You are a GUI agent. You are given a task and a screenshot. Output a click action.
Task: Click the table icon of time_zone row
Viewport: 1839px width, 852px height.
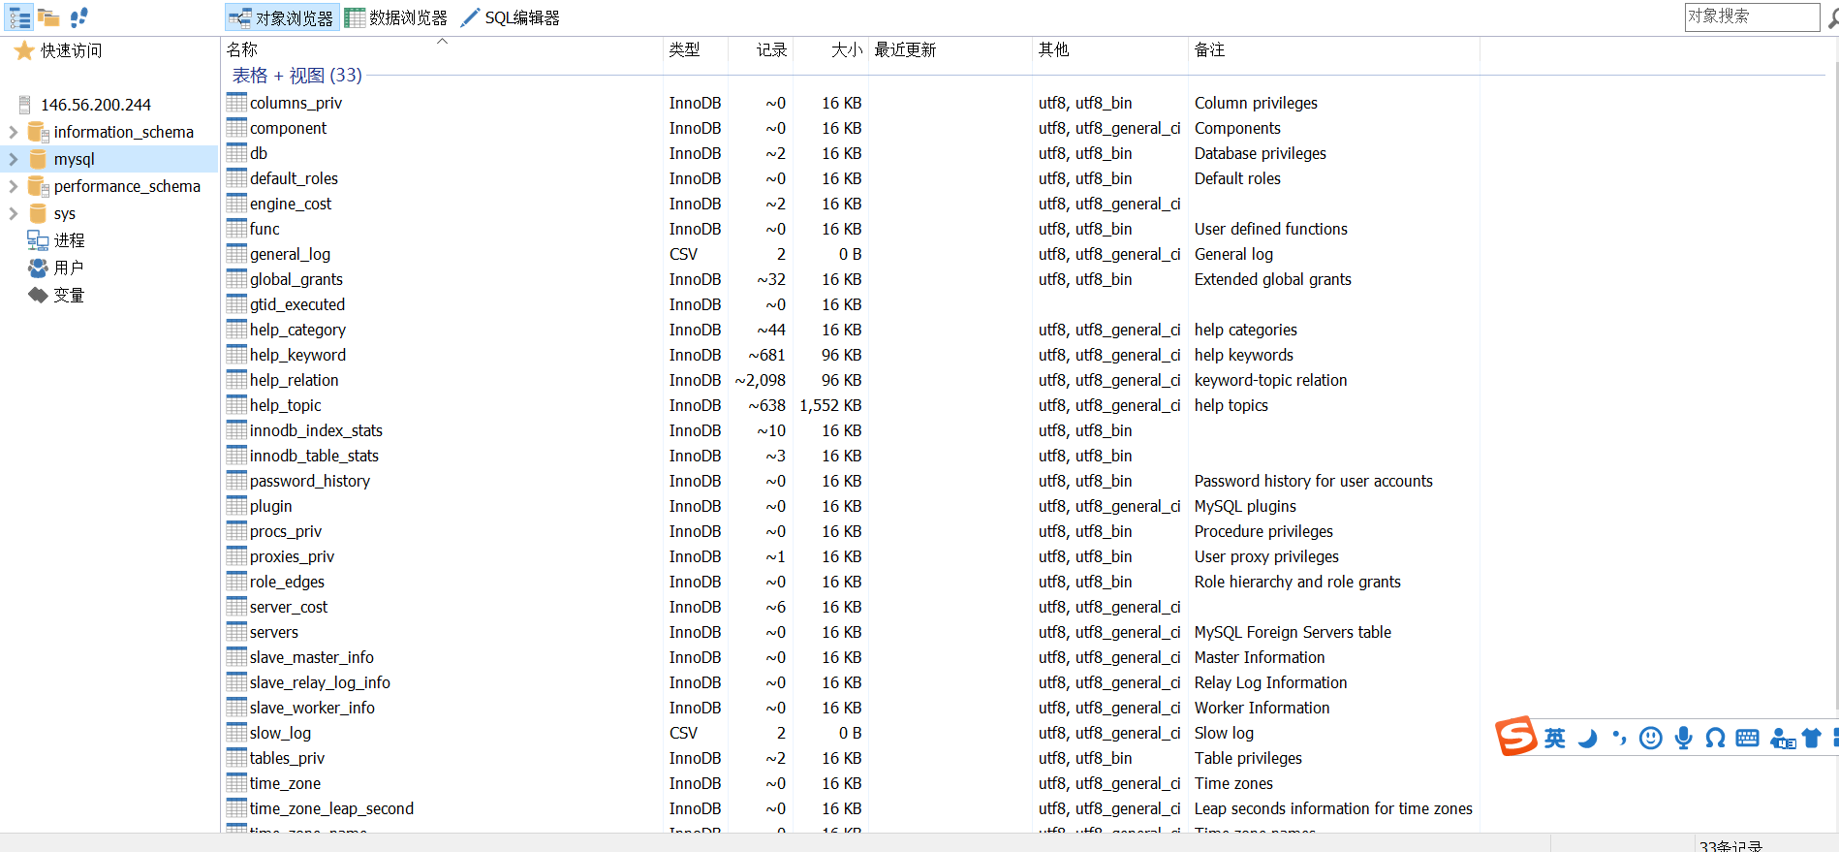coord(236,782)
